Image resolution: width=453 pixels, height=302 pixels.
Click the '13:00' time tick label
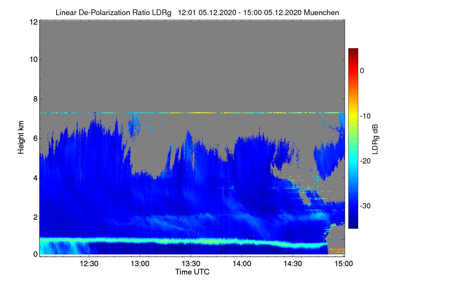140,263
